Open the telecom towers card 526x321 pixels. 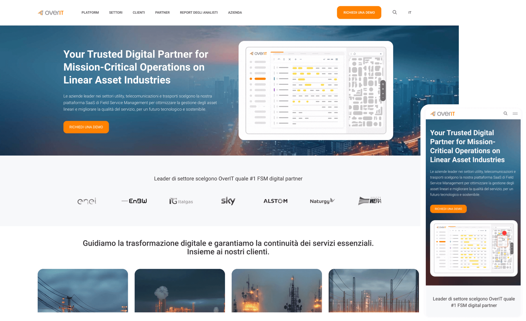pyautogui.click(x=277, y=290)
